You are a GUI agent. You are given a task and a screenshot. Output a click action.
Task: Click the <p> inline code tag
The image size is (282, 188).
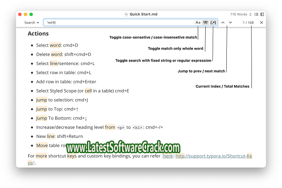(121, 127)
